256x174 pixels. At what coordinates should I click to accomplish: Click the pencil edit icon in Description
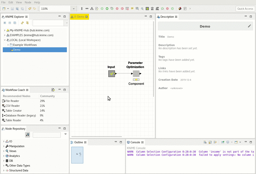[249, 26]
